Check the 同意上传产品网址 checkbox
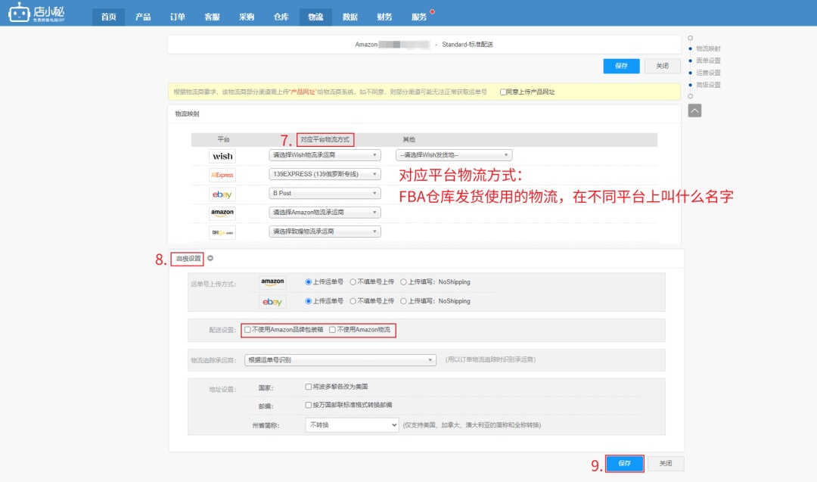 pos(503,92)
